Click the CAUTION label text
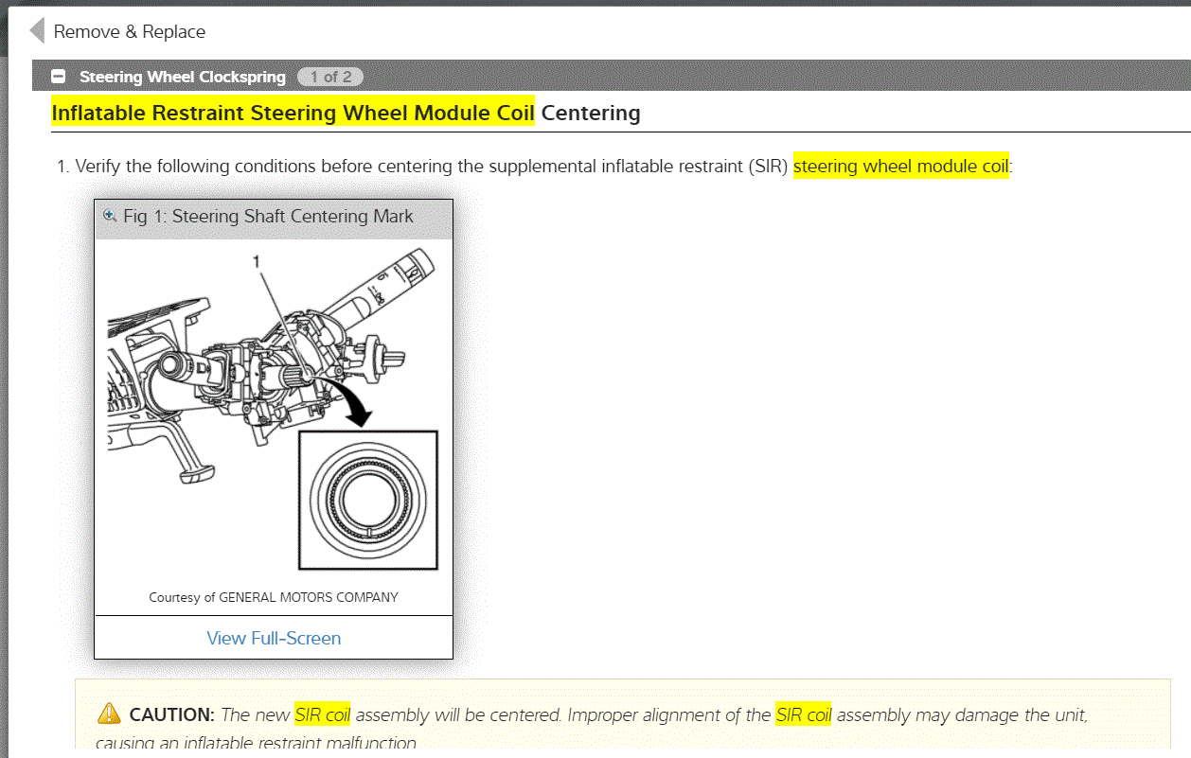The width and height of the screenshot is (1191, 758). [x=172, y=714]
